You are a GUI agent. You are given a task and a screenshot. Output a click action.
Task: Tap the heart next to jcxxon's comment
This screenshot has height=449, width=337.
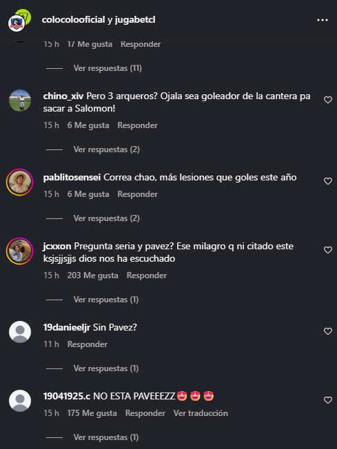[328, 250]
